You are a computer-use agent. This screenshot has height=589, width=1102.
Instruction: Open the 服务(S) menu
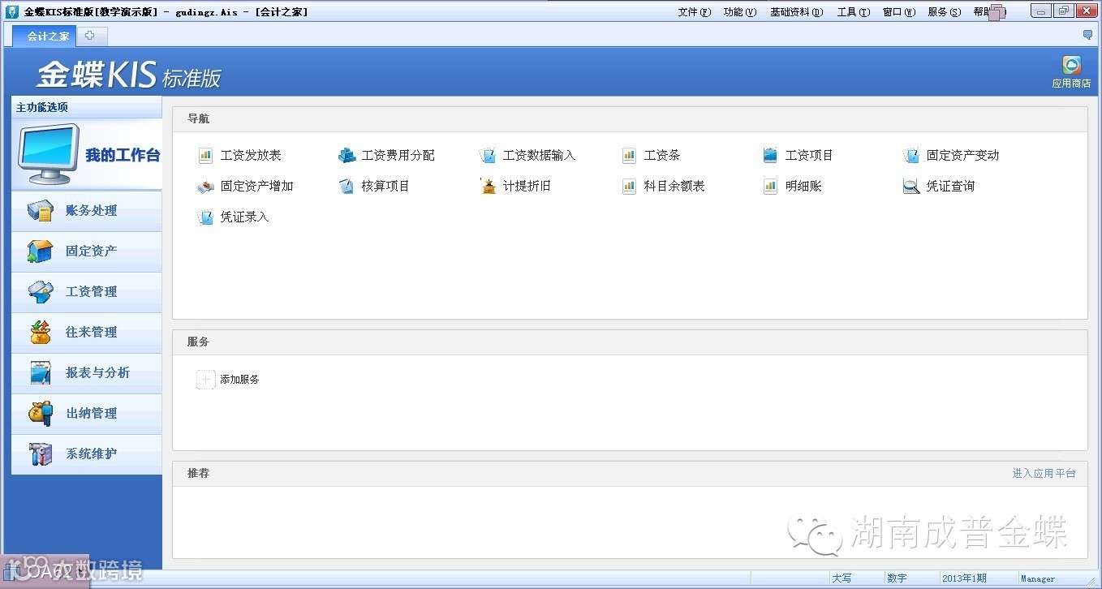click(944, 12)
